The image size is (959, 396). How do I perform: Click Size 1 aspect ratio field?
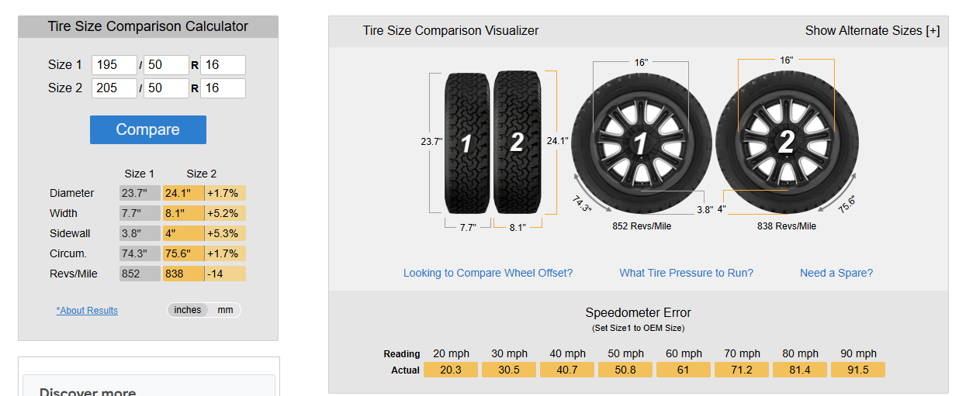click(x=166, y=65)
